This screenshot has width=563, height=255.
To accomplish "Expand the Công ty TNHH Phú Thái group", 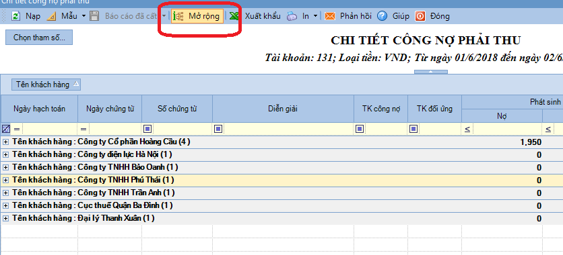I will click(x=6, y=181).
